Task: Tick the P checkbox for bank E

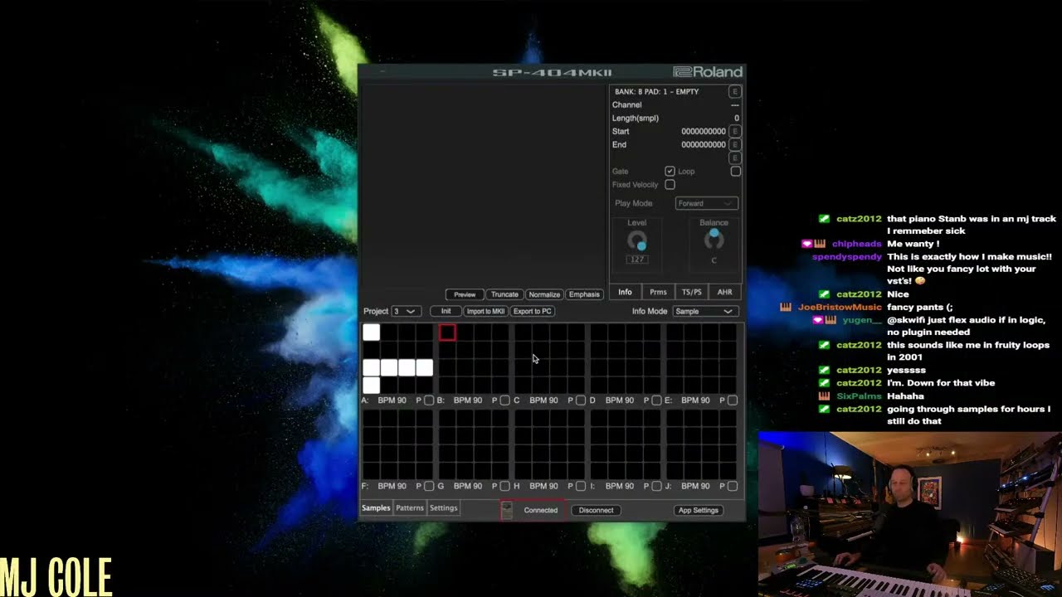Action: 733,400
